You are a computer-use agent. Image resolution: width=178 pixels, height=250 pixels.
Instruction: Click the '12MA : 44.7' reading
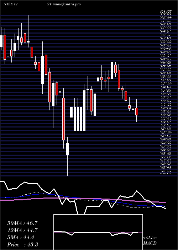tap(22, 230)
